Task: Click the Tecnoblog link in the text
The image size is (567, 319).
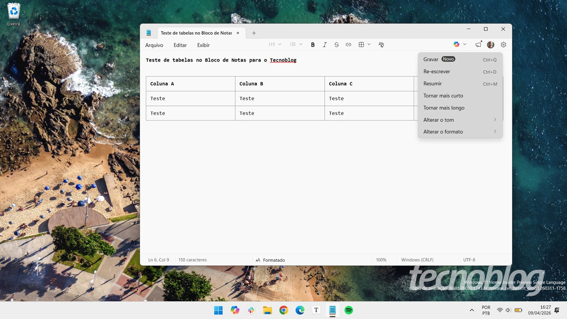Action: pyautogui.click(x=283, y=60)
